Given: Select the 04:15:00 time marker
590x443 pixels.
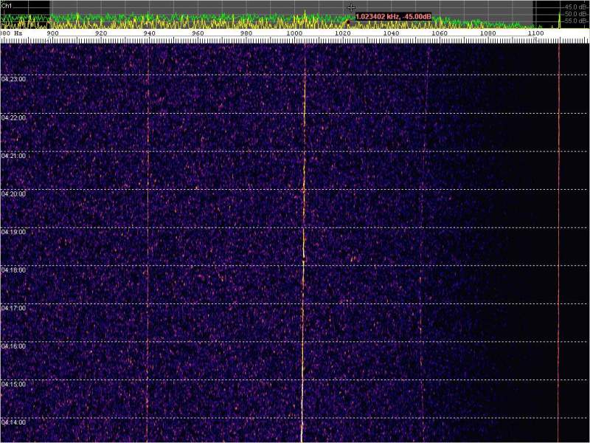Looking at the screenshot, I should click(x=13, y=385).
